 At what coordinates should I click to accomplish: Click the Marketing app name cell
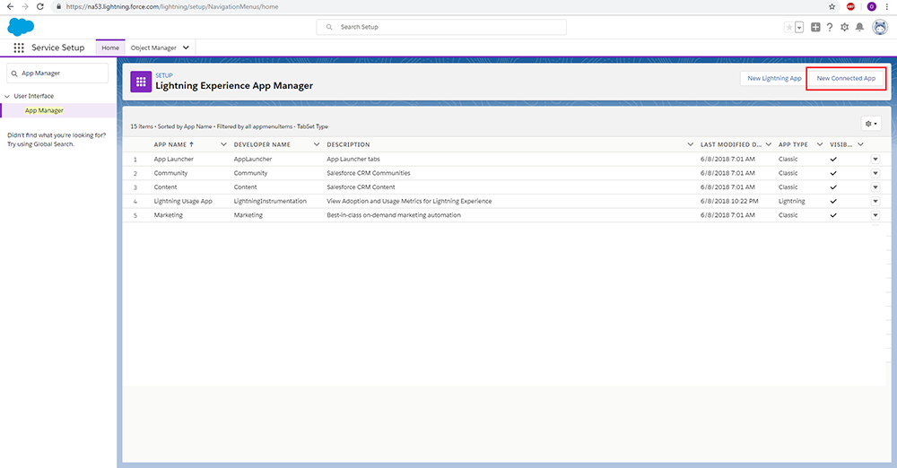(x=169, y=215)
